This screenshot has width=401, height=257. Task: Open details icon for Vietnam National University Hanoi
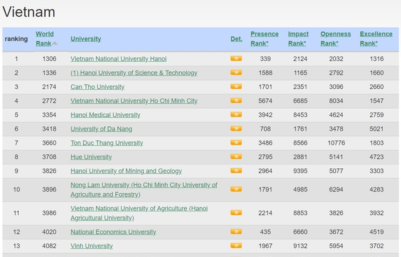pos(236,58)
